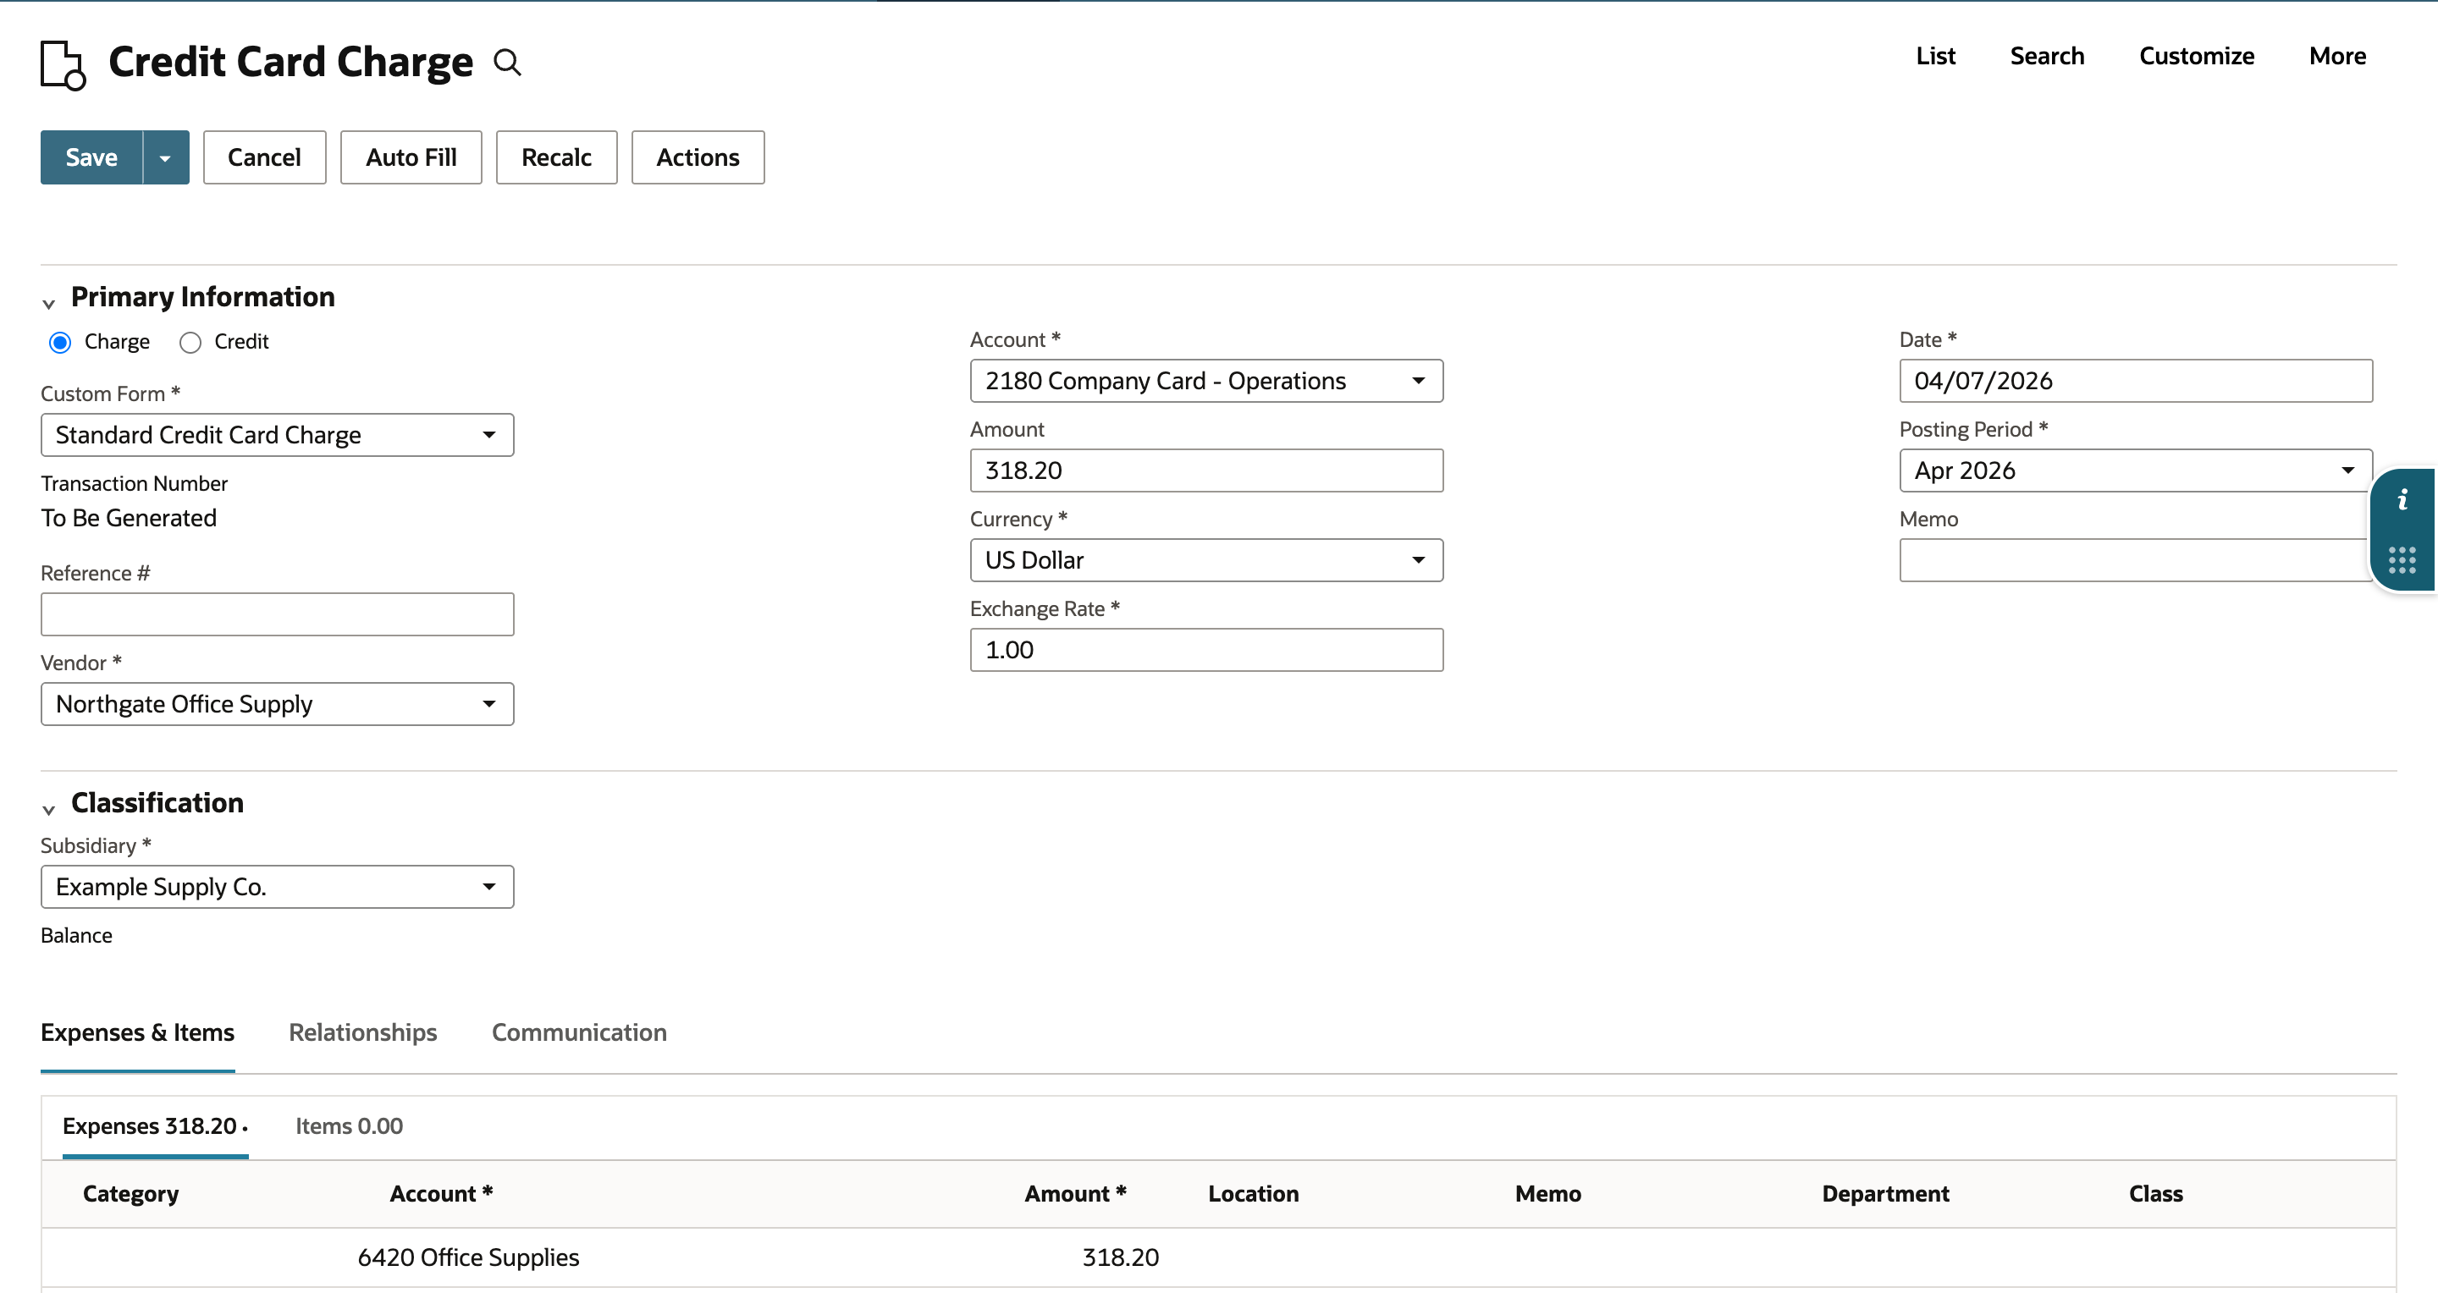Open the grid dots icon on side panel
Image resolution: width=2438 pixels, height=1293 pixels.
pos(2402,560)
